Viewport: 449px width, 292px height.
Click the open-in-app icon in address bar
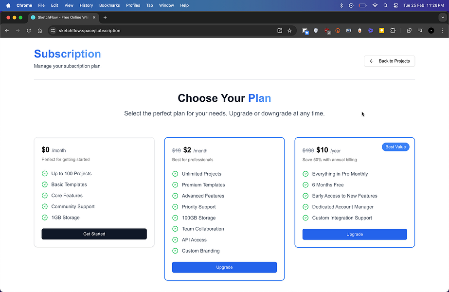(280, 31)
